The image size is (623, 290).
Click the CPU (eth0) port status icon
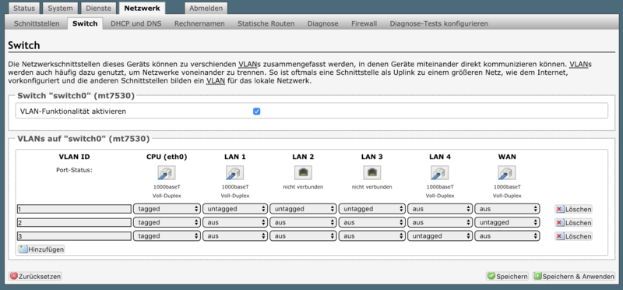[x=167, y=172]
